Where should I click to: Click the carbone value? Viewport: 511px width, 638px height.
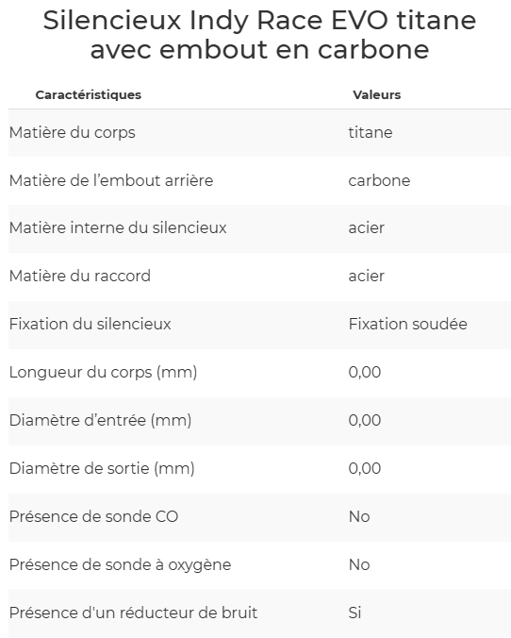coord(379,180)
